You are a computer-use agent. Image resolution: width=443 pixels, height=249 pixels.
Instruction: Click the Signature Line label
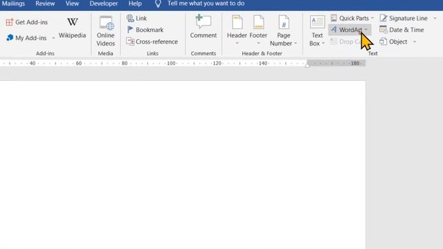[408, 18]
